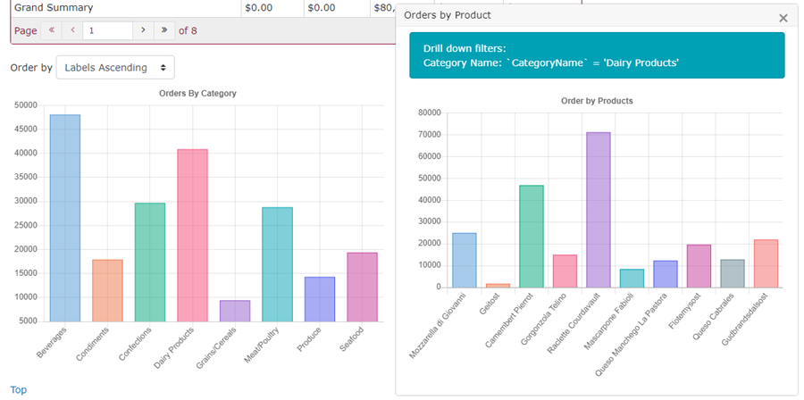Go to first page of results
Image resolution: width=804 pixels, height=400 pixels.
[52, 30]
